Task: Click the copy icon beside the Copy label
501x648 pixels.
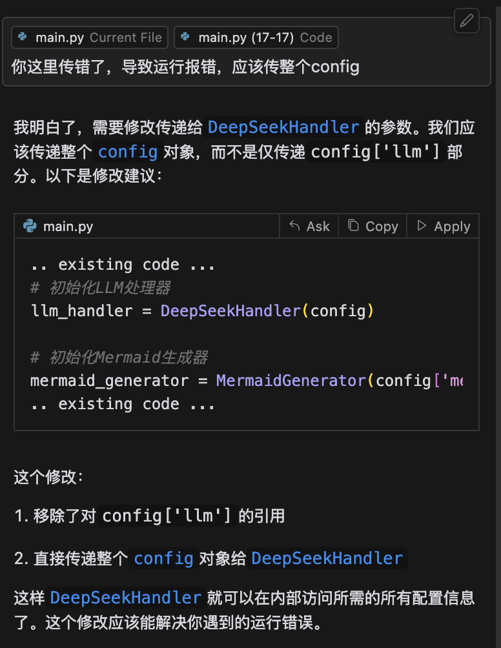Action: 354,226
